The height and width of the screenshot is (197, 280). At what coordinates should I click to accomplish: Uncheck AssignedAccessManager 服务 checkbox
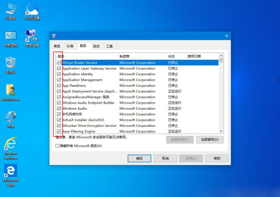click(x=59, y=97)
